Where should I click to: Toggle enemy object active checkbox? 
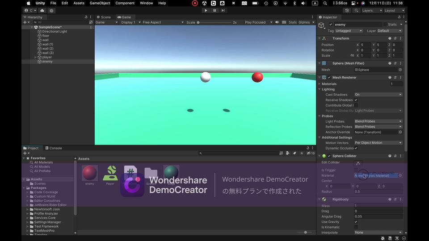point(331,24)
